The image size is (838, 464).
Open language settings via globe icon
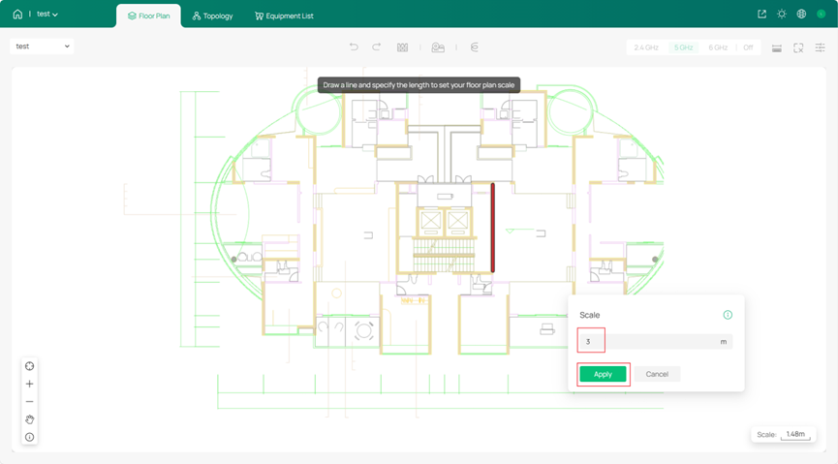click(801, 15)
